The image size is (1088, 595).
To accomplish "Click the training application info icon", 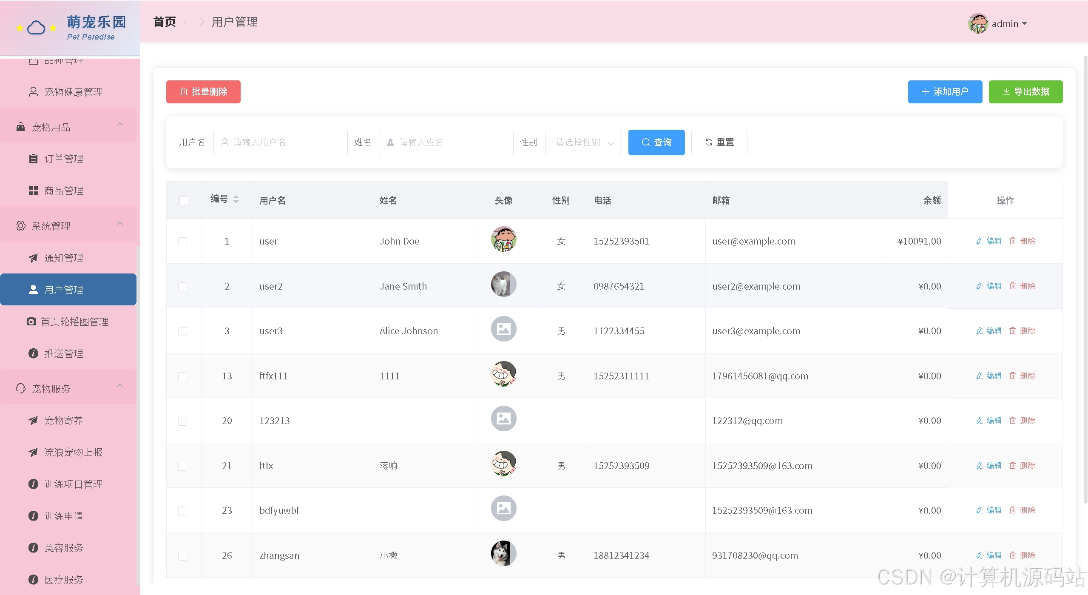I will tap(33, 516).
